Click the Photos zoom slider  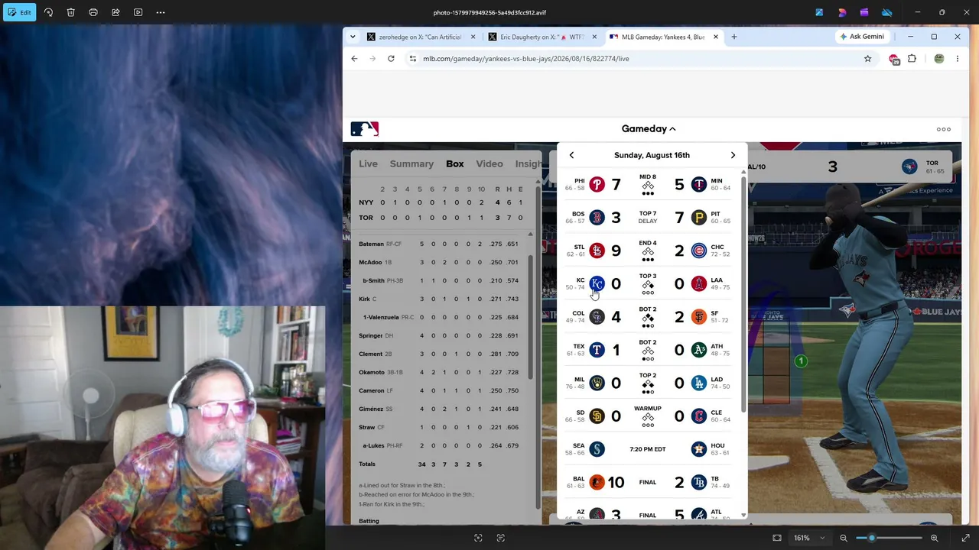(889, 538)
